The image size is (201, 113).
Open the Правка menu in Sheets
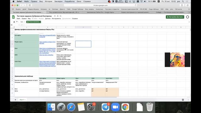(x=24, y=19)
